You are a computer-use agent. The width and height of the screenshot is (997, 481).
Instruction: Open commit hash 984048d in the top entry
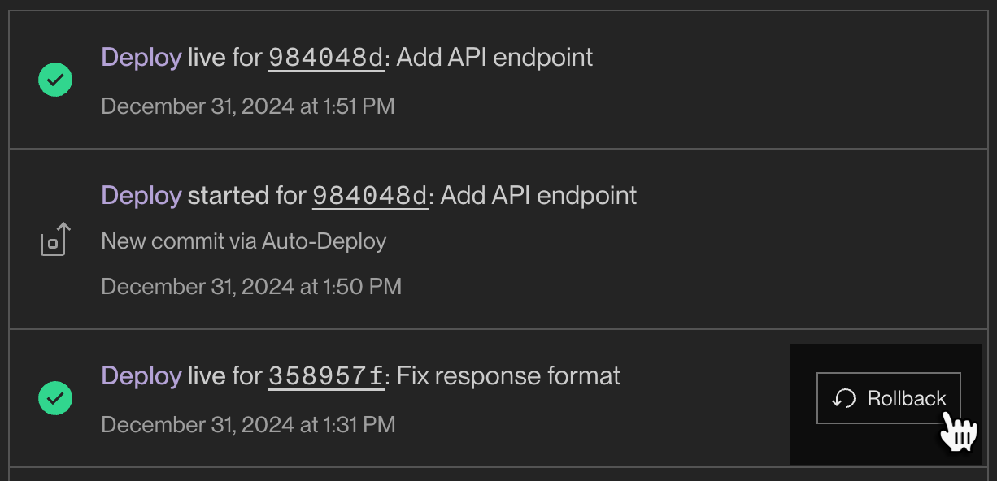(326, 57)
